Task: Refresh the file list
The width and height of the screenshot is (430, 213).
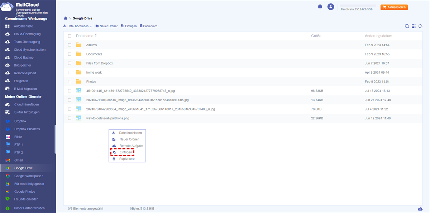Action: click(x=420, y=26)
